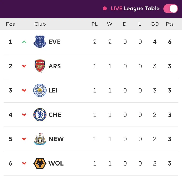
Task: Click the pink live indicator dot
Action: 105,9
